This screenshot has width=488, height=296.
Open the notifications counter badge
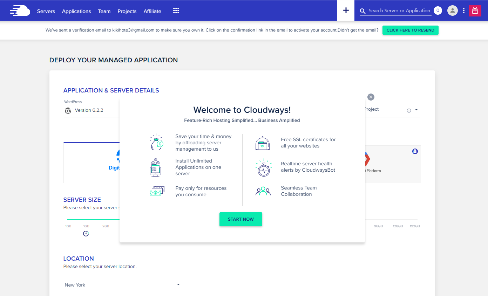(438, 11)
